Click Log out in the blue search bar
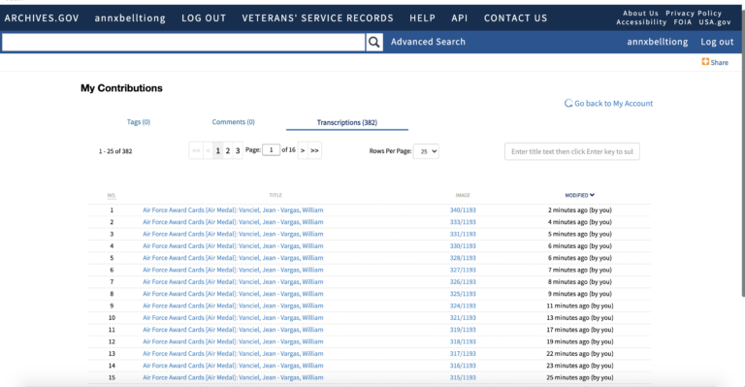Image resolution: width=745 pixels, height=387 pixels. [x=717, y=42]
